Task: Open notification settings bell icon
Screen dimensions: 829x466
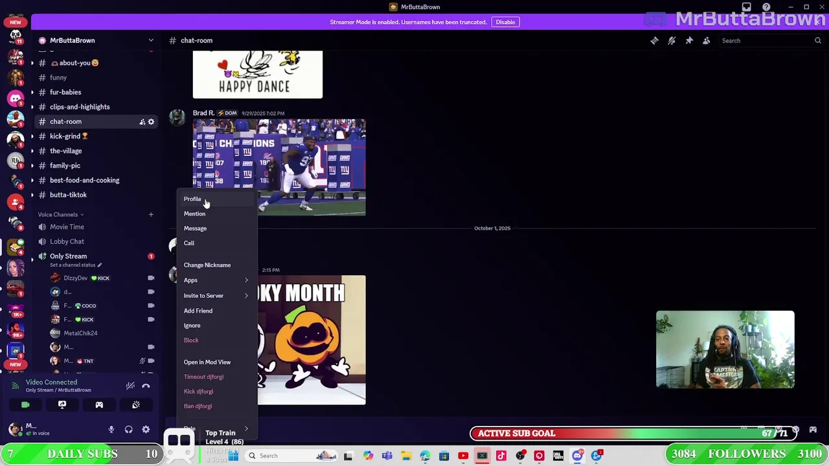Action: click(x=672, y=41)
